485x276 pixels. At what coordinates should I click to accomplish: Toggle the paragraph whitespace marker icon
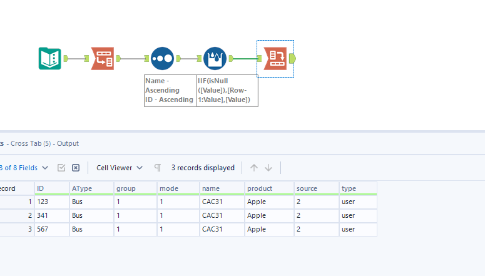pyautogui.click(x=158, y=168)
